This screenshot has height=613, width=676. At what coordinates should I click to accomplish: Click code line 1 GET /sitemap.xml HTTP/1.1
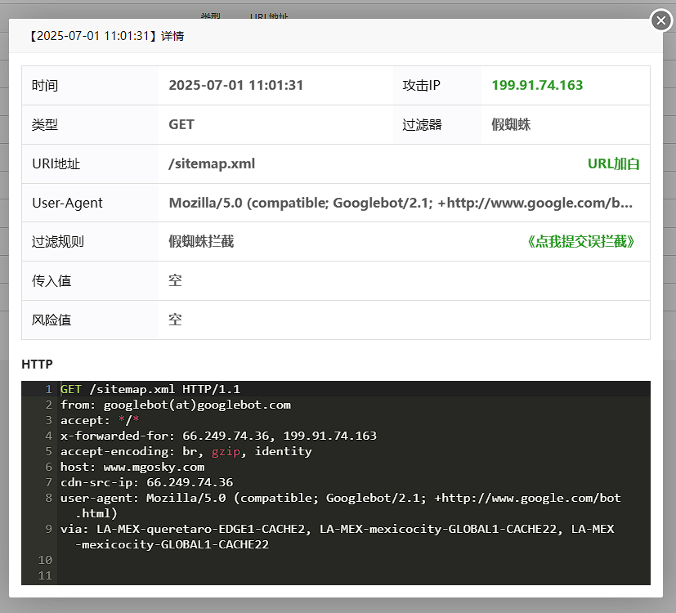coord(150,389)
